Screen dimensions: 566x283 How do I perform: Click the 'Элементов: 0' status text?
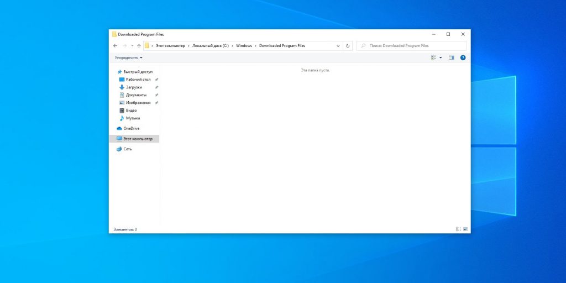(x=125, y=229)
